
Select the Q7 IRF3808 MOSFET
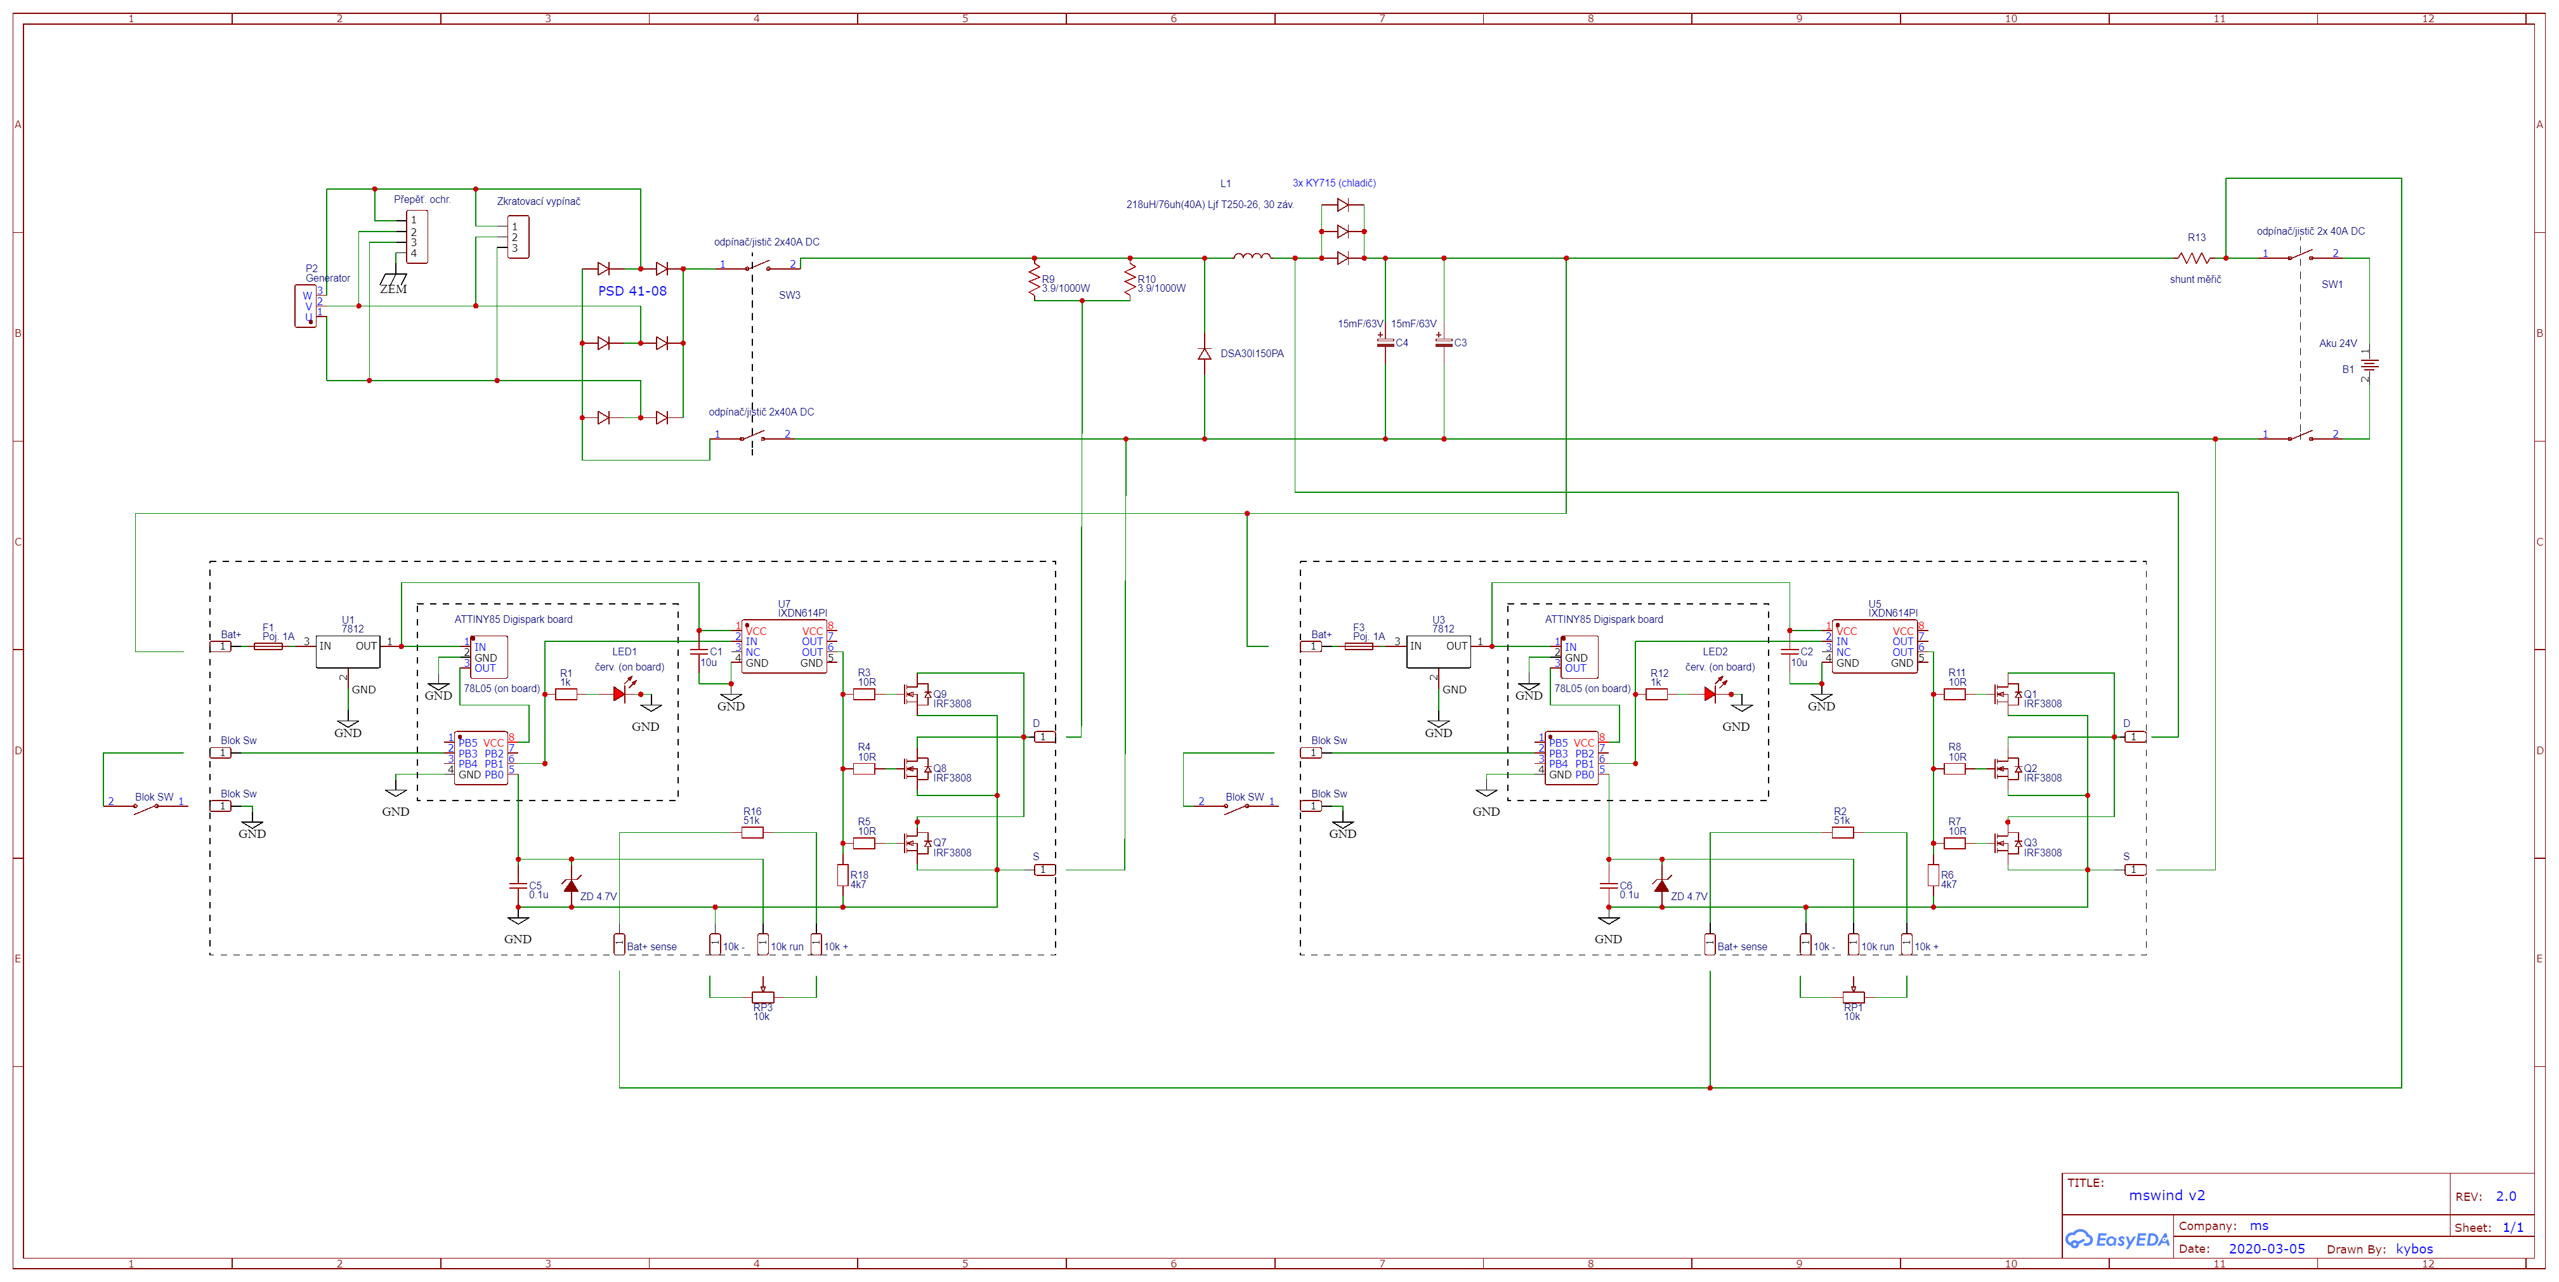click(917, 843)
